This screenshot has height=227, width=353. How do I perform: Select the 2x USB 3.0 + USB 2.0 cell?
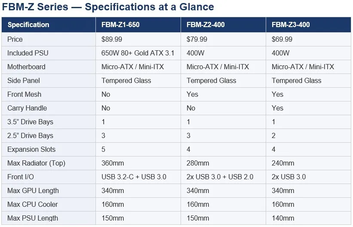pyautogui.click(x=223, y=177)
